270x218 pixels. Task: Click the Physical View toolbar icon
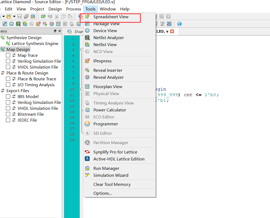click(x=65, y=24)
